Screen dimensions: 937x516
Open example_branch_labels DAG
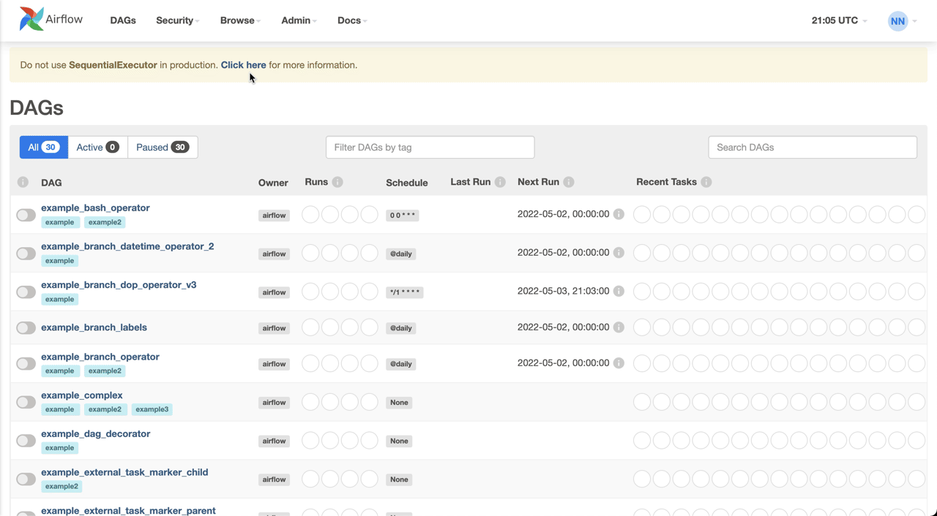pyautogui.click(x=94, y=327)
